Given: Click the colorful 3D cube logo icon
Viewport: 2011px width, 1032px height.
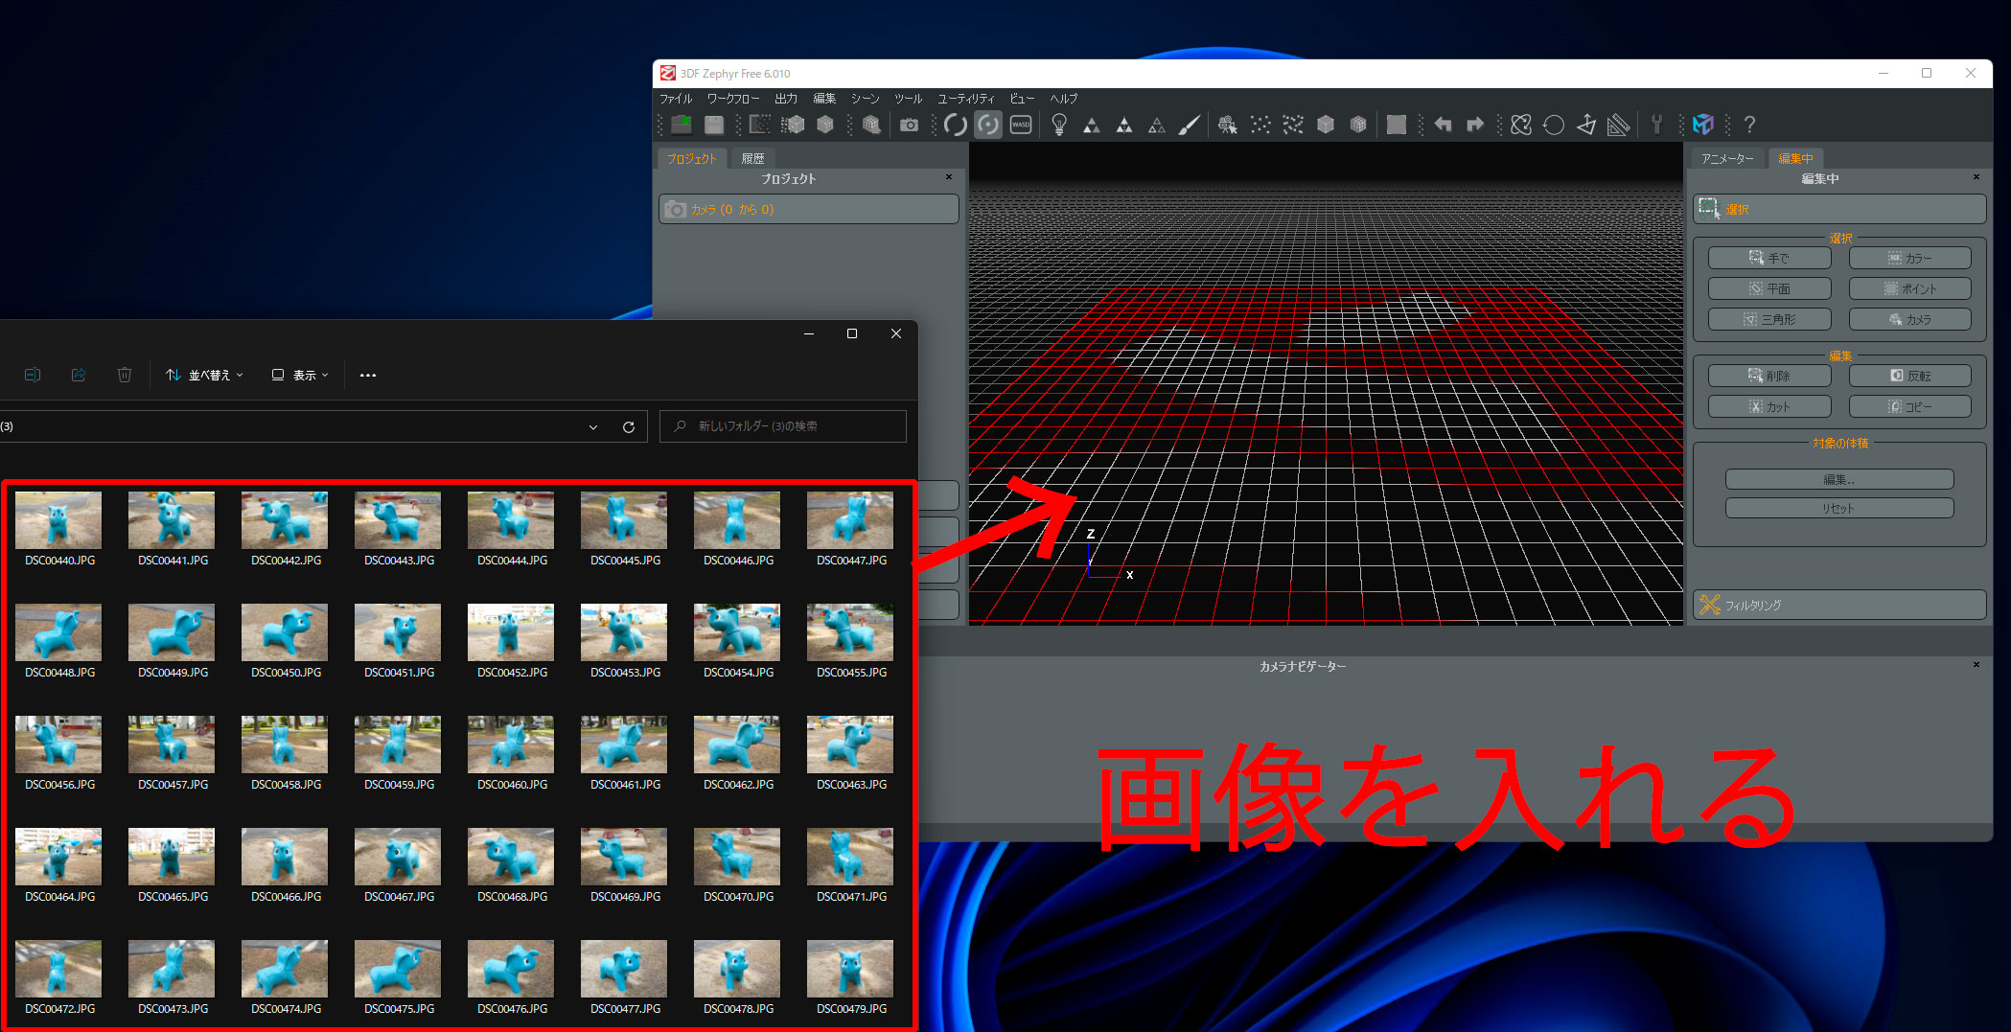Looking at the screenshot, I should pyautogui.click(x=1703, y=125).
